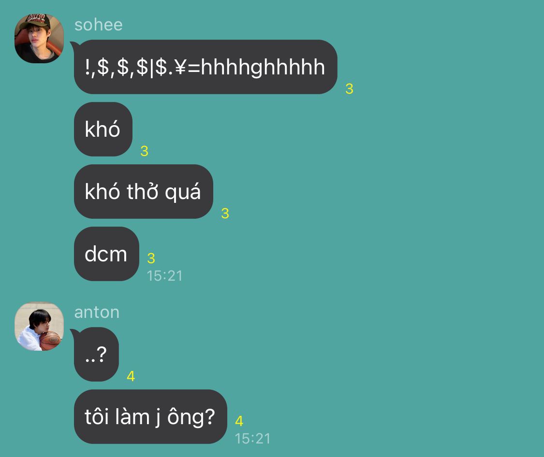Tap the sender name sohee
The width and height of the screenshot is (544, 457).
pos(99,25)
